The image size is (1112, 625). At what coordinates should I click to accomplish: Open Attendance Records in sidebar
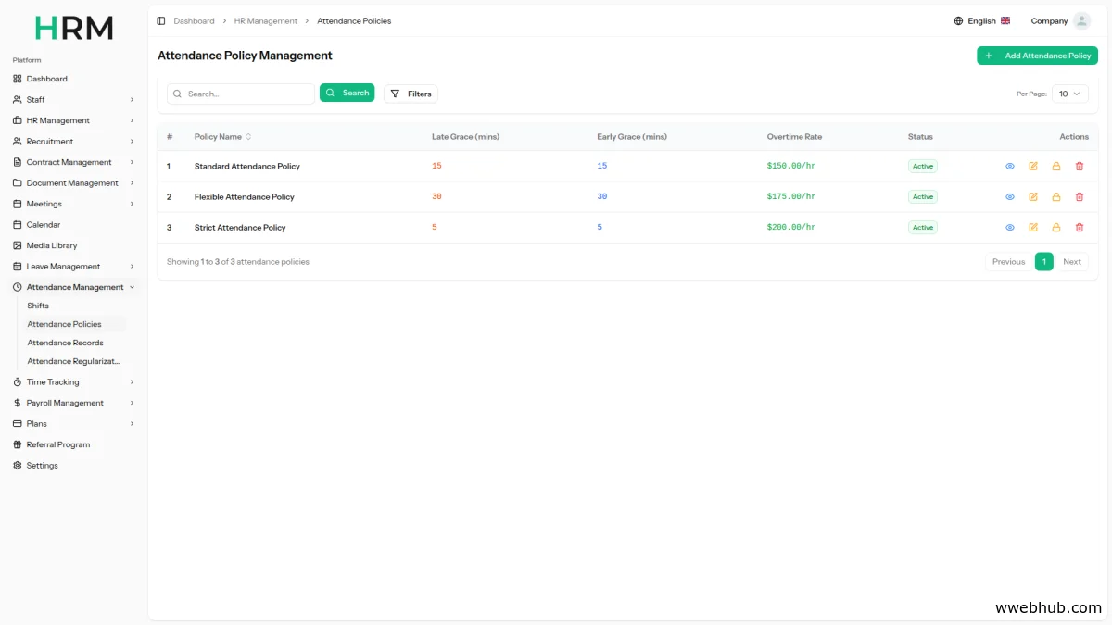click(66, 343)
